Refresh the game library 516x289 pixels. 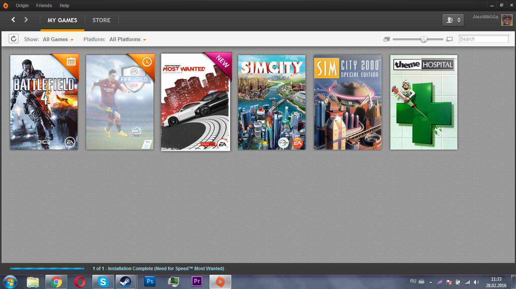[x=14, y=38]
